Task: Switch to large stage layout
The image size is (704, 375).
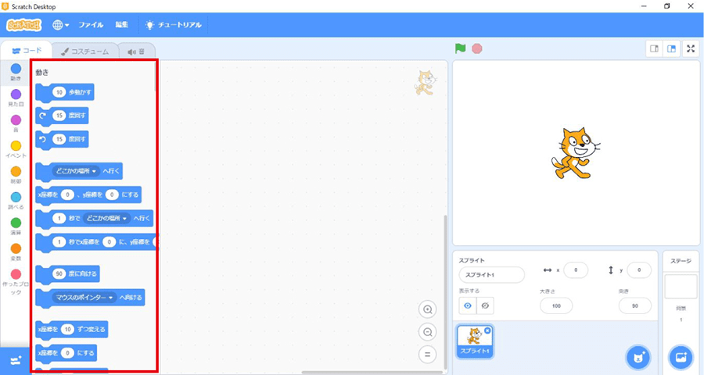Action: click(x=672, y=49)
